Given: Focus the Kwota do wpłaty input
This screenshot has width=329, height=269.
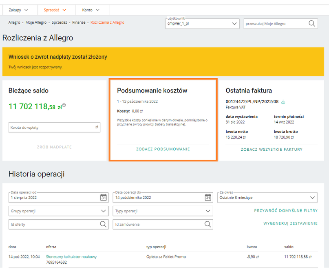Looking at the screenshot, I should (54, 127).
